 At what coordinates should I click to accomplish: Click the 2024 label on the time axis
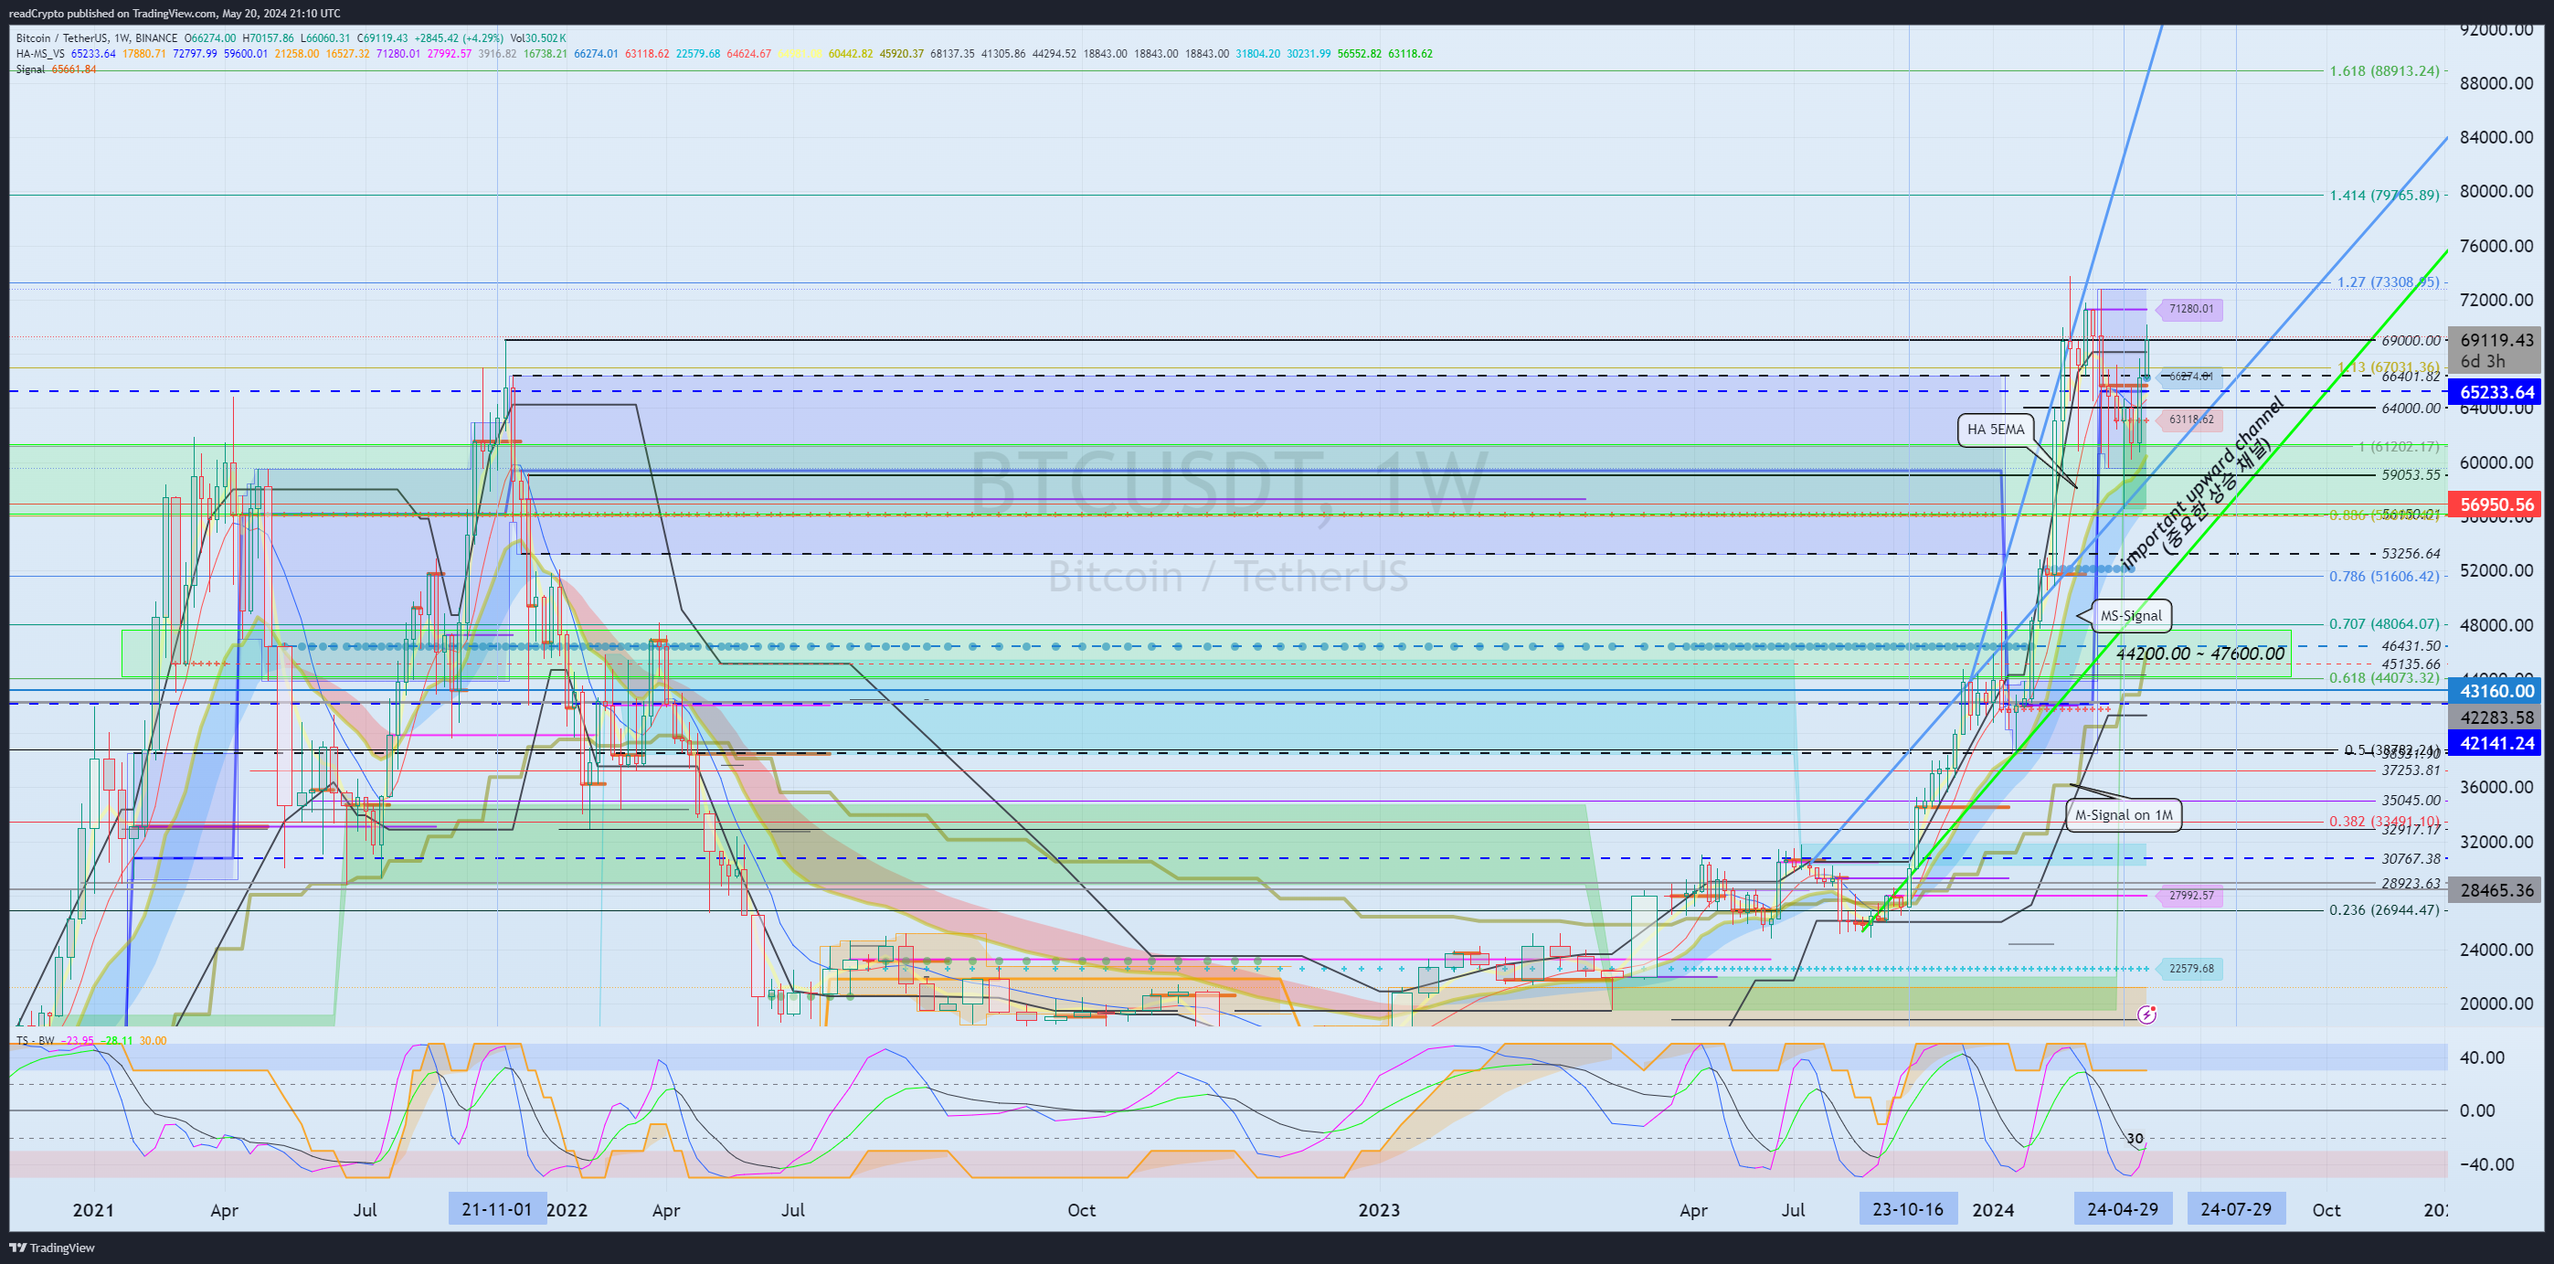[x=1993, y=1210]
